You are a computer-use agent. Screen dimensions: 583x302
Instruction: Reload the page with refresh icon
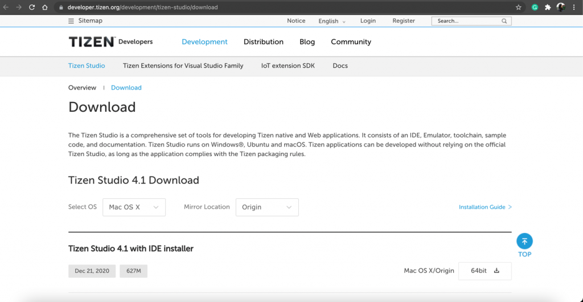pyautogui.click(x=32, y=7)
